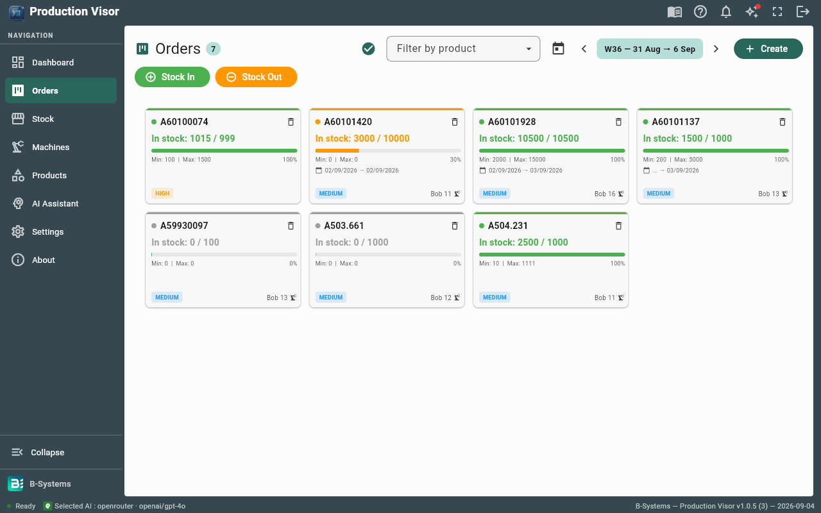Select Orders in navigation
The image size is (821, 513).
pyautogui.click(x=61, y=90)
